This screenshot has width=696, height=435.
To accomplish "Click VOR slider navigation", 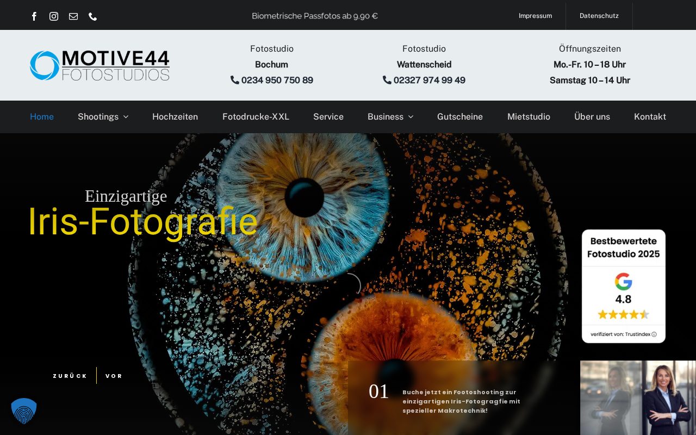I will click(x=114, y=376).
